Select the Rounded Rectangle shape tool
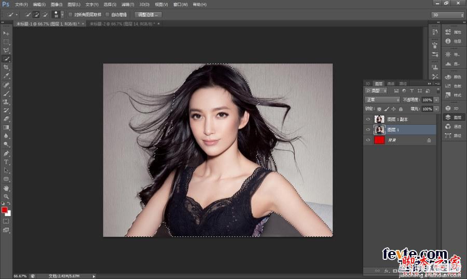Screen dimensions: 467x279 point(6,179)
